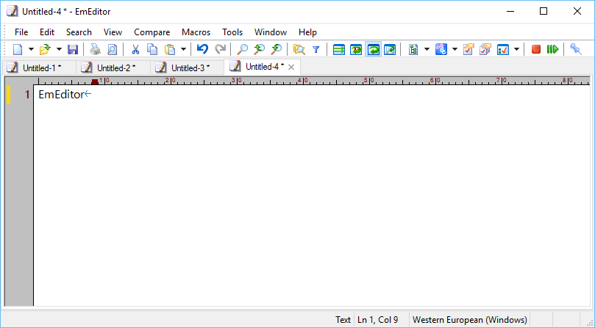
Task: Click the EmEditor app icon in the title bar
Action: point(13,11)
